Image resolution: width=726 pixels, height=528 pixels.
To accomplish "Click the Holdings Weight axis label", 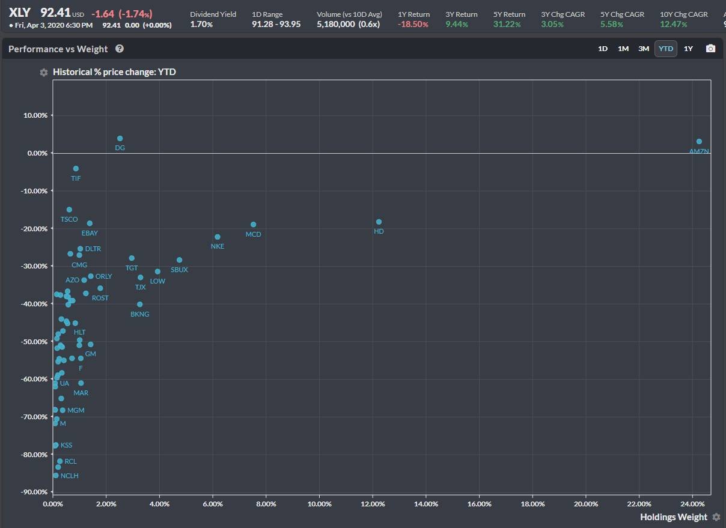I will pyautogui.click(x=674, y=517).
